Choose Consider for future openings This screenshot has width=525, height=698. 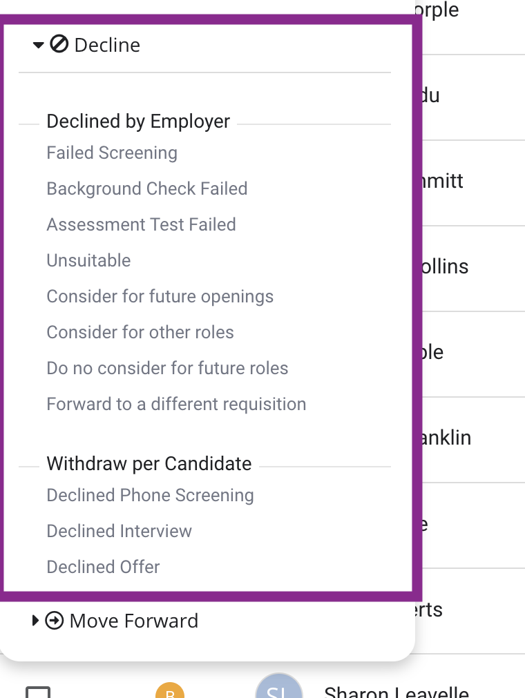[160, 296]
